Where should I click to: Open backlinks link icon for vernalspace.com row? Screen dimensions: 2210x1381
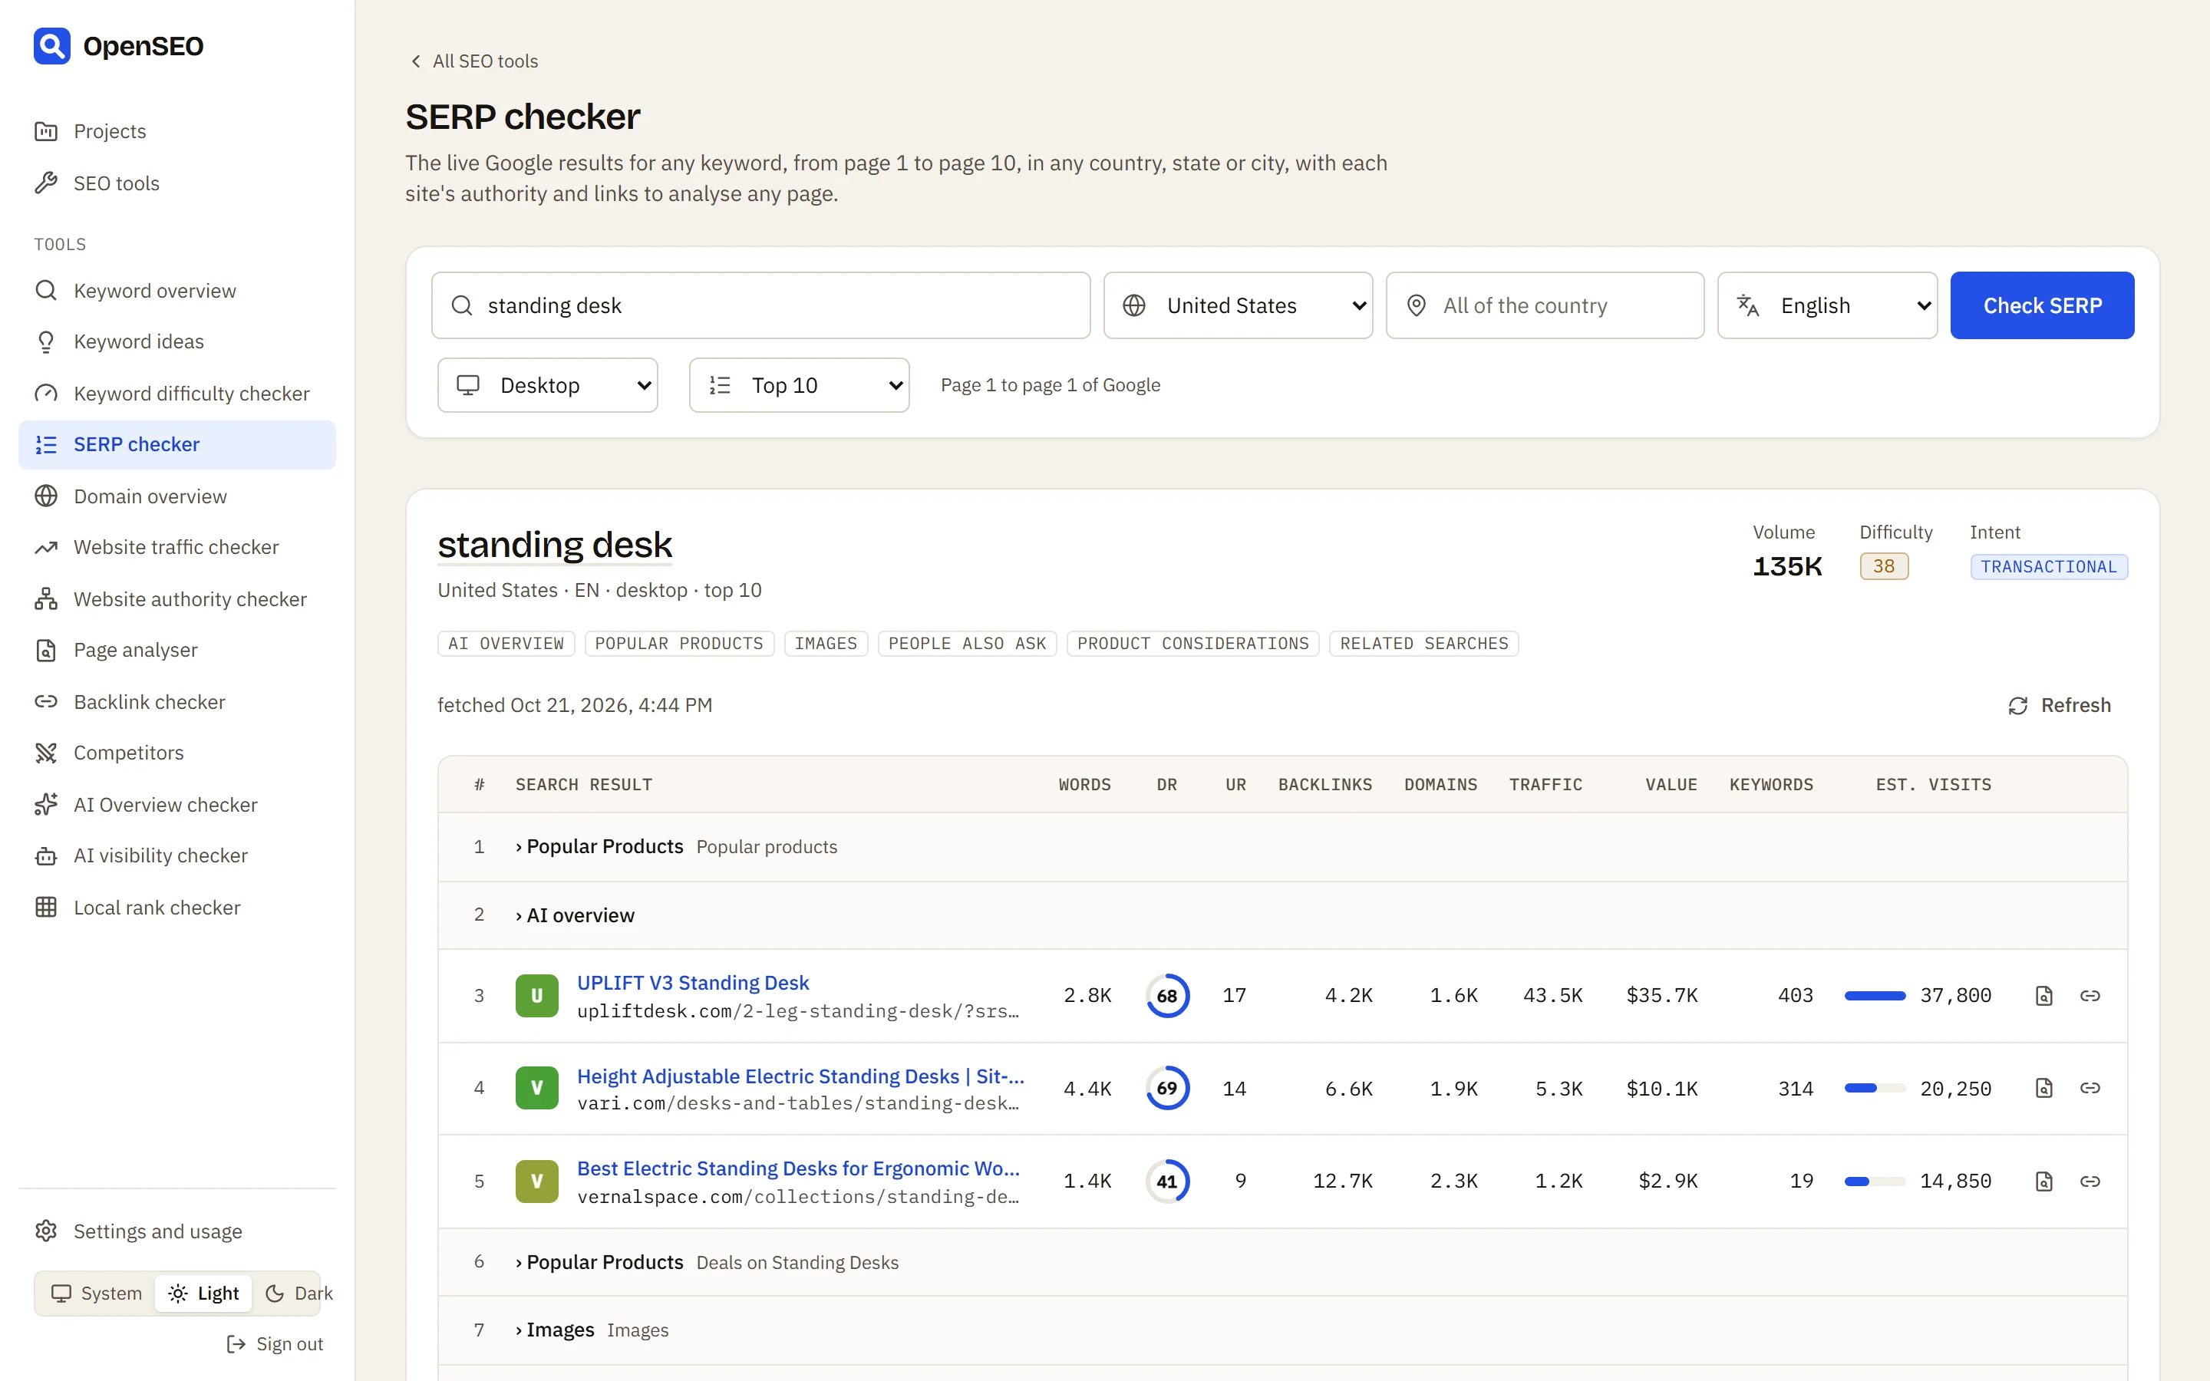pos(2090,1181)
